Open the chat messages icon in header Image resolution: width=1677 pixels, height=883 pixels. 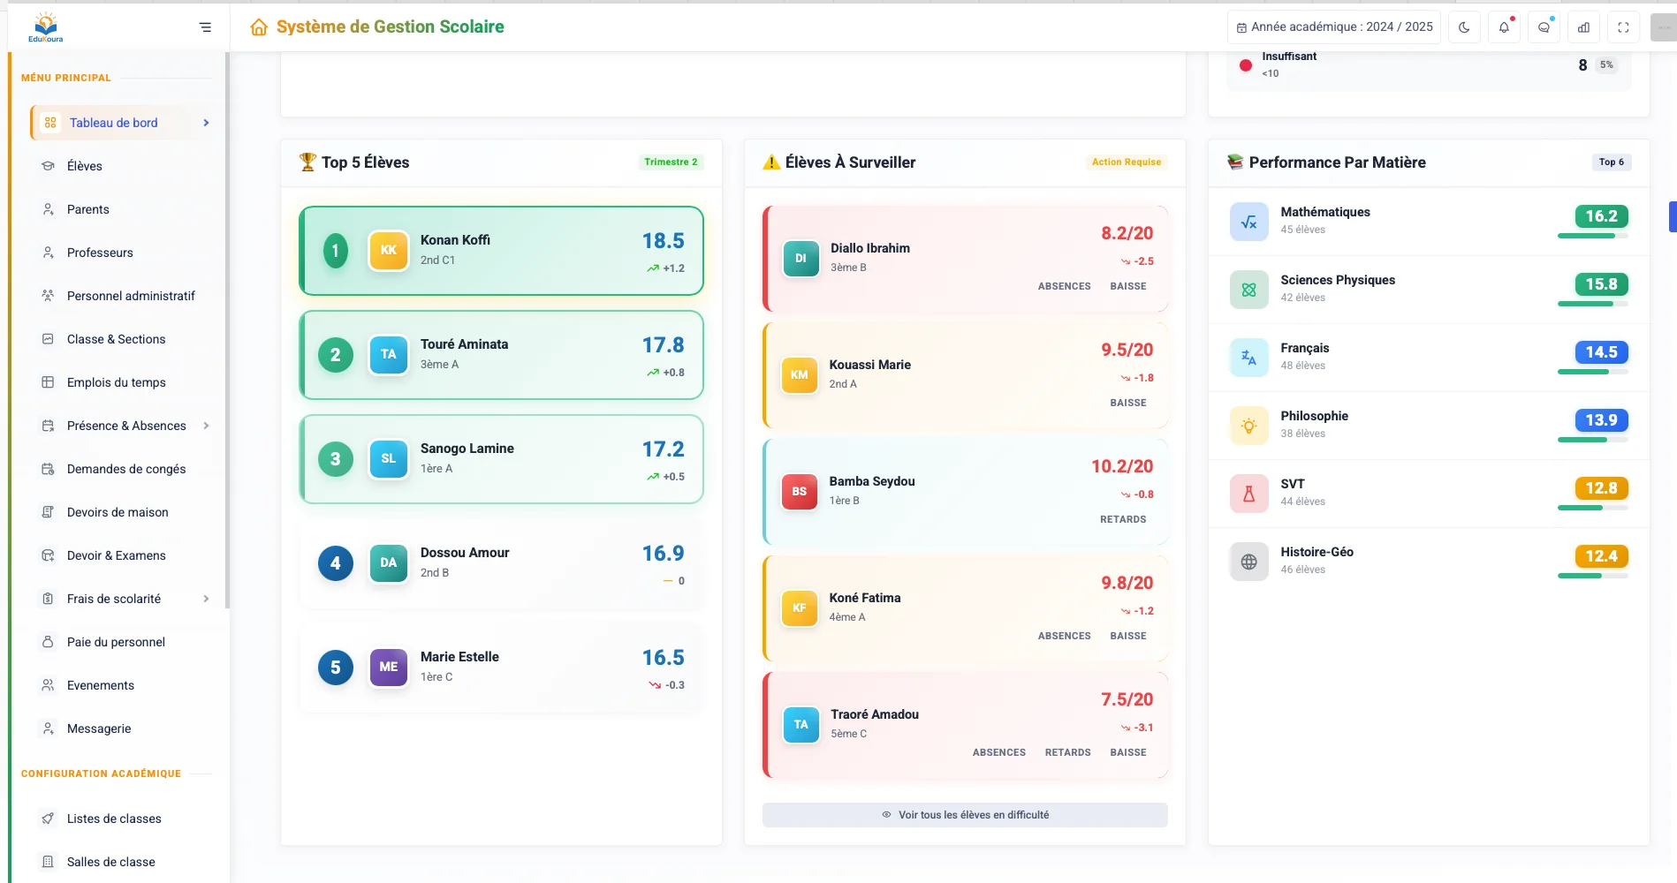[x=1544, y=27]
